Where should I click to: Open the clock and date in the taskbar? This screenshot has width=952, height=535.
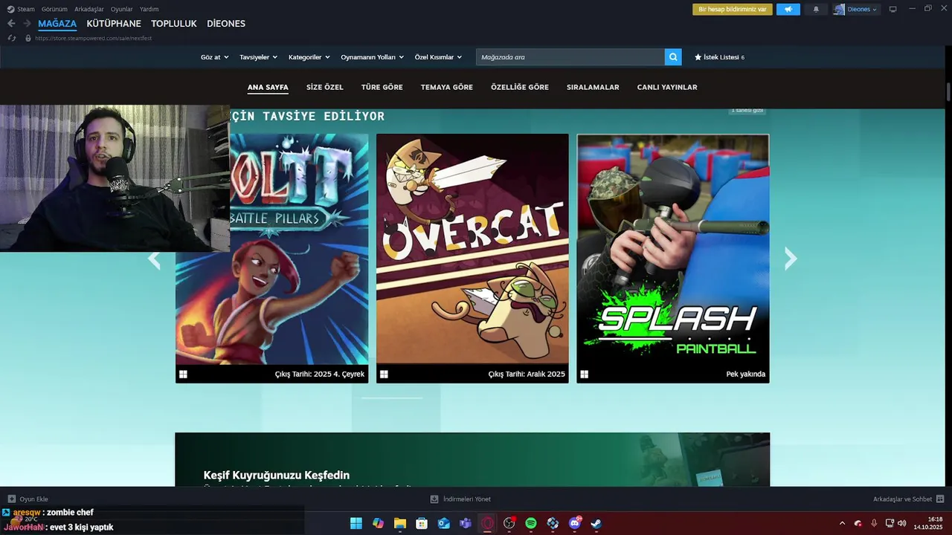tap(929, 523)
